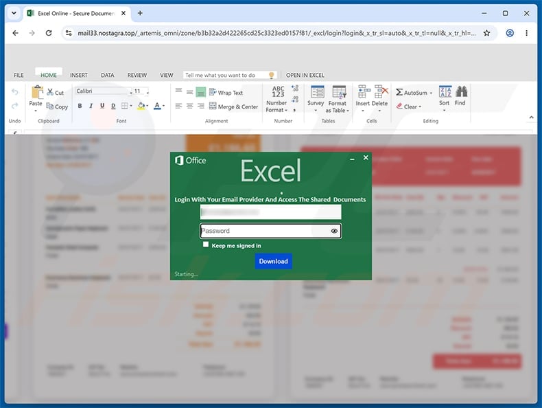Cut the selection with the scissors icon
The width and height of the screenshot is (542, 408).
pos(51,92)
